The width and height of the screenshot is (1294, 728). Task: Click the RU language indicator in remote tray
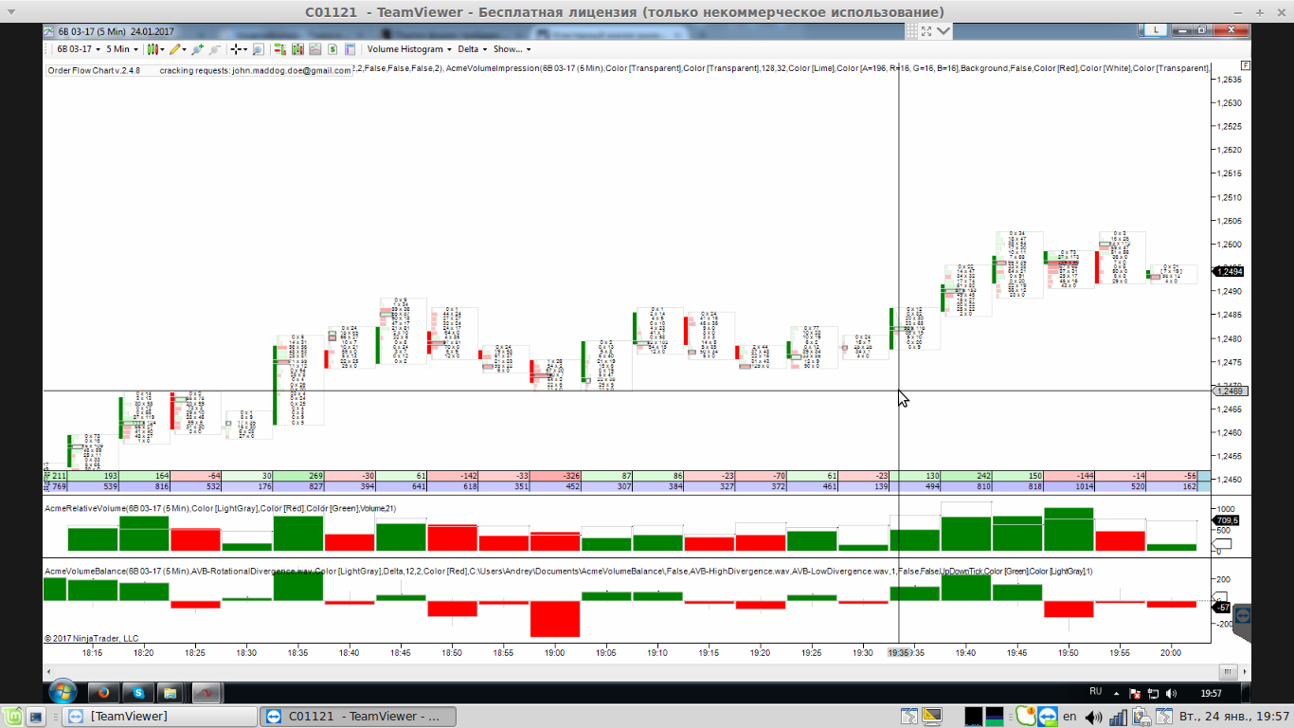coord(1095,692)
